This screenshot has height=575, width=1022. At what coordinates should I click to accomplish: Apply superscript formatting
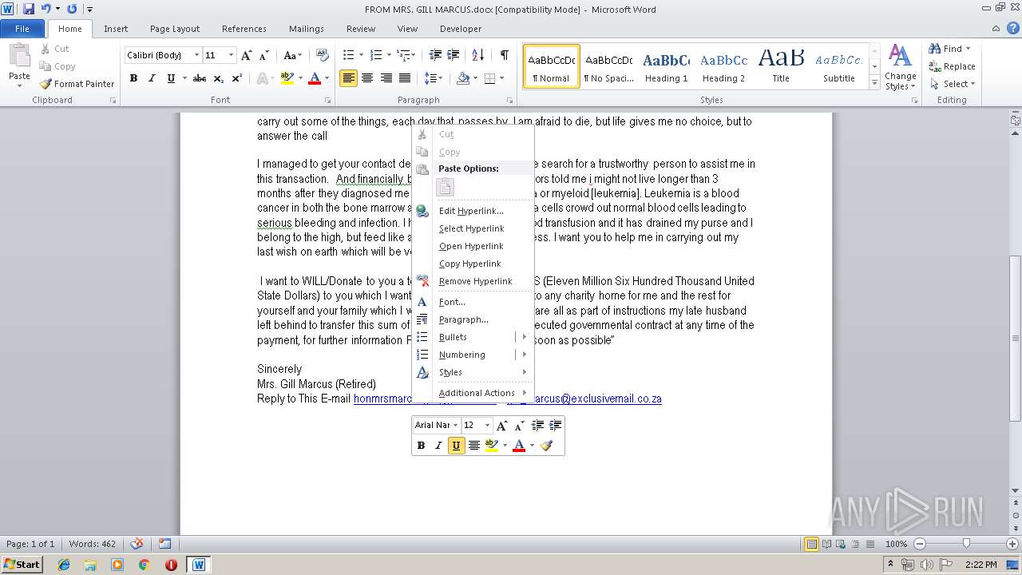click(237, 78)
